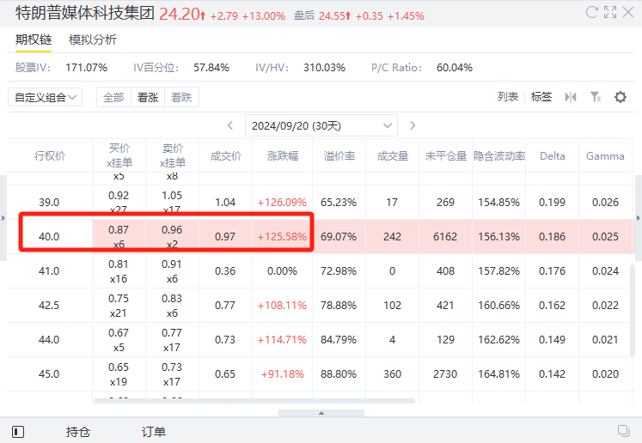642x443 pixels.
Task: Click the column mirror layout icon
Action: pyautogui.click(x=571, y=97)
